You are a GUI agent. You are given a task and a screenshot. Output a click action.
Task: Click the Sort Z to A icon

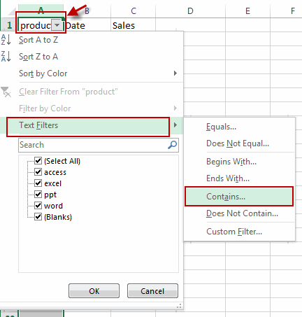[x=6, y=57]
